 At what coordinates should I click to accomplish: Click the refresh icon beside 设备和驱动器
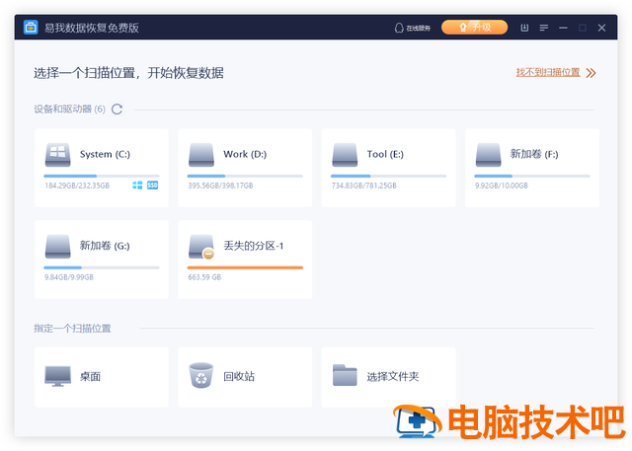click(x=117, y=110)
